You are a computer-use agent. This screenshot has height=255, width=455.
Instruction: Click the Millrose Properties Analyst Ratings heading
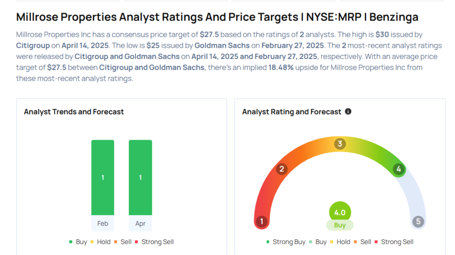[217, 17]
